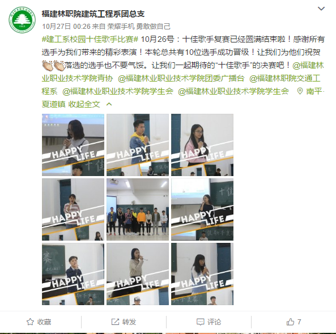This screenshot has height=334, width=336.
Task: Open account name 福建林职院建筑工程系团总支
Action: click(93, 14)
